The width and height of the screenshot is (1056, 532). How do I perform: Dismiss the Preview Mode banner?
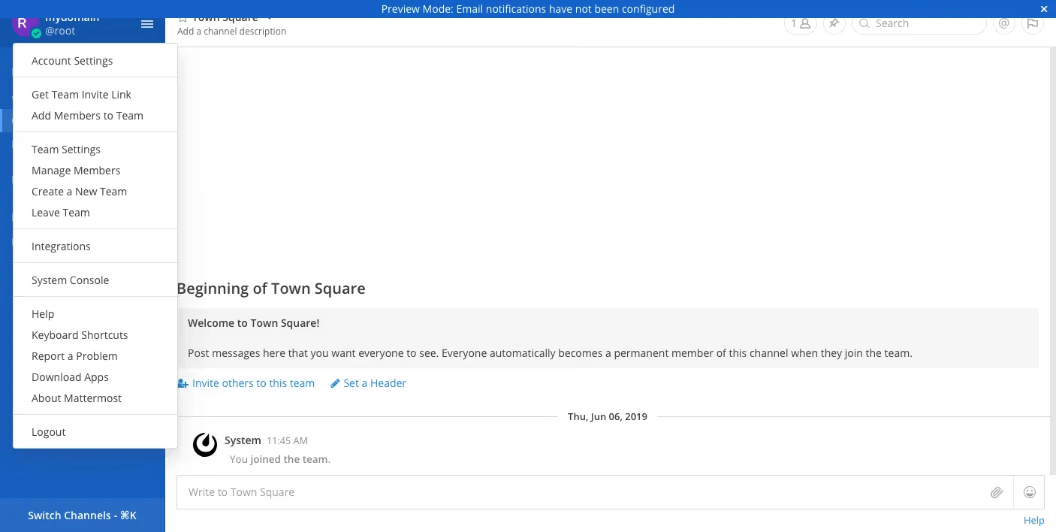(1043, 9)
